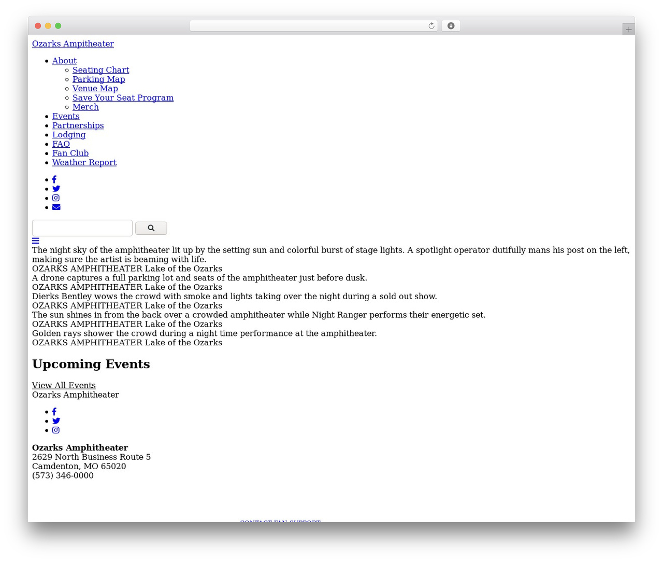Image resolution: width=663 pixels, height=562 pixels.
Task: Click the Golden rays slide caption
Action: coord(205,334)
